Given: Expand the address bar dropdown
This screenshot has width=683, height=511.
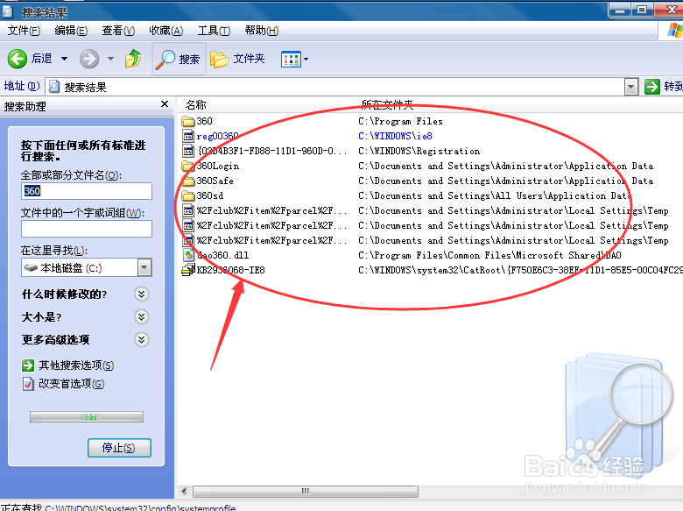Looking at the screenshot, I should click(x=631, y=87).
